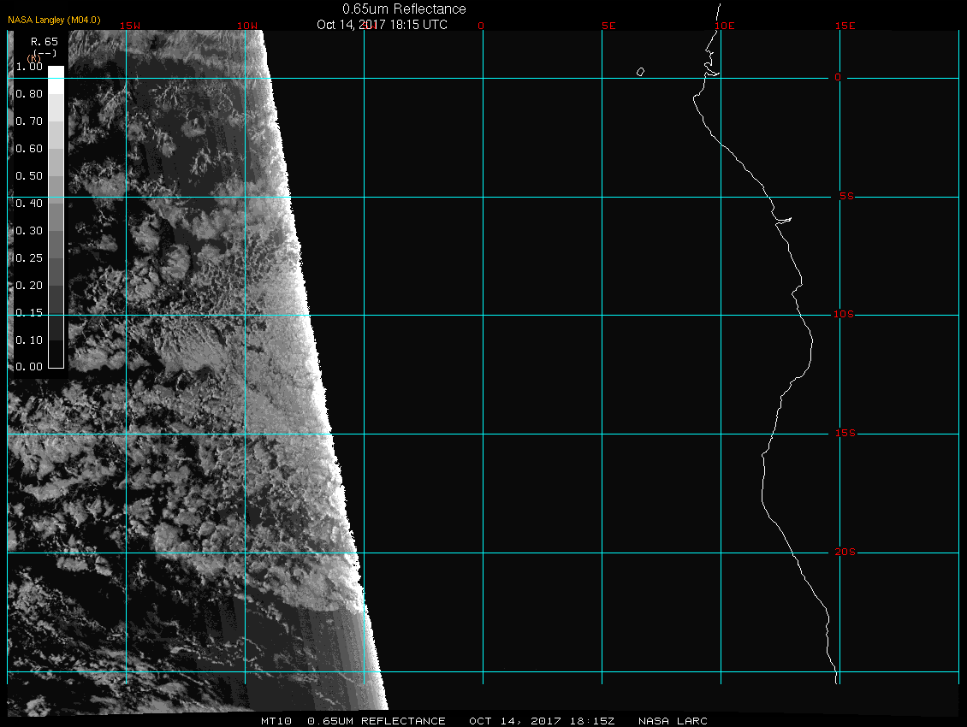Click the 0.80 value on reflectance scale
Viewport: 967px width, 727px height.
(29, 94)
